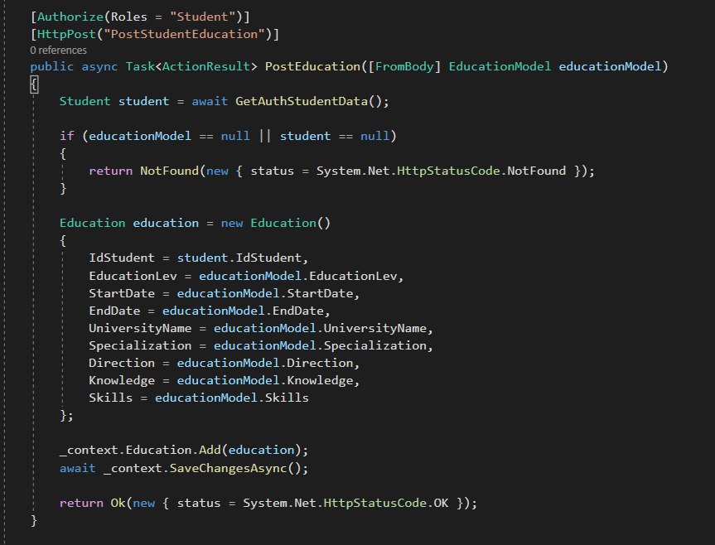Viewport: 715px width, 545px height.
Task: Click the EndDate property assignment
Action: (x=210, y=311)
